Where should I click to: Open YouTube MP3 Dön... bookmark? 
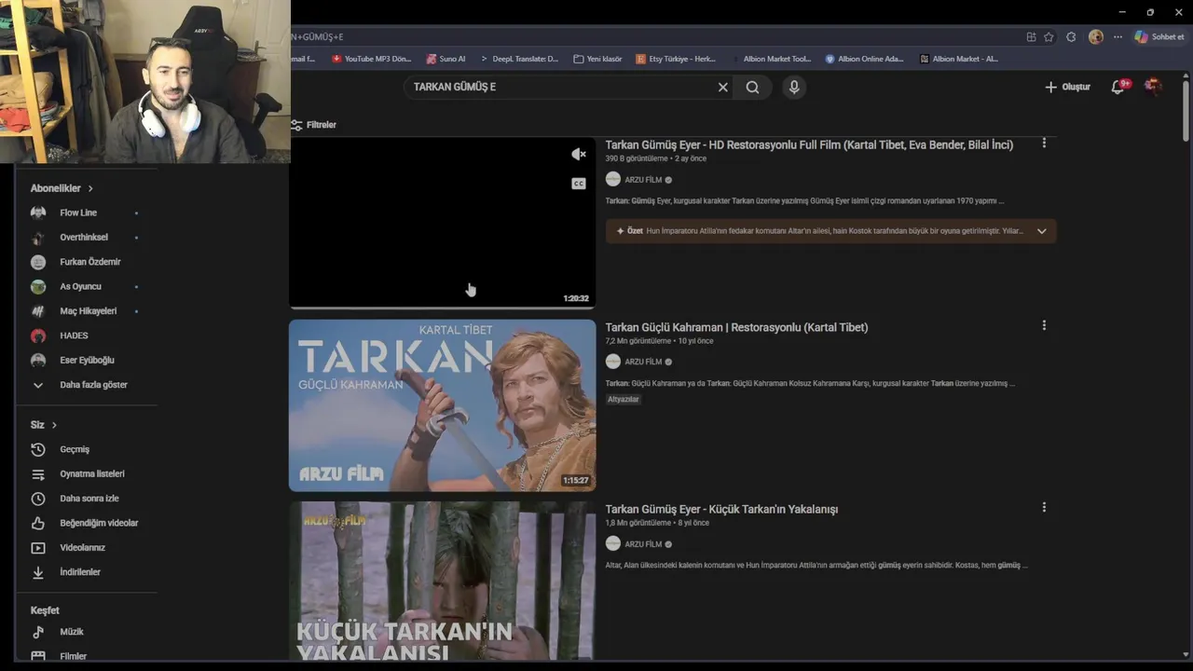pyautogui.click(x=371, y=59)
